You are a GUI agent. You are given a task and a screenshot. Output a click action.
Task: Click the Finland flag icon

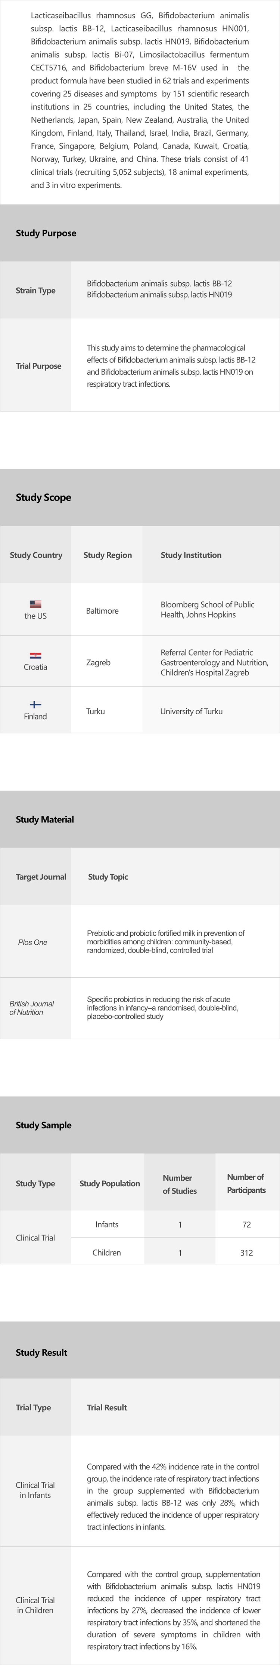[x=35, y=705]
